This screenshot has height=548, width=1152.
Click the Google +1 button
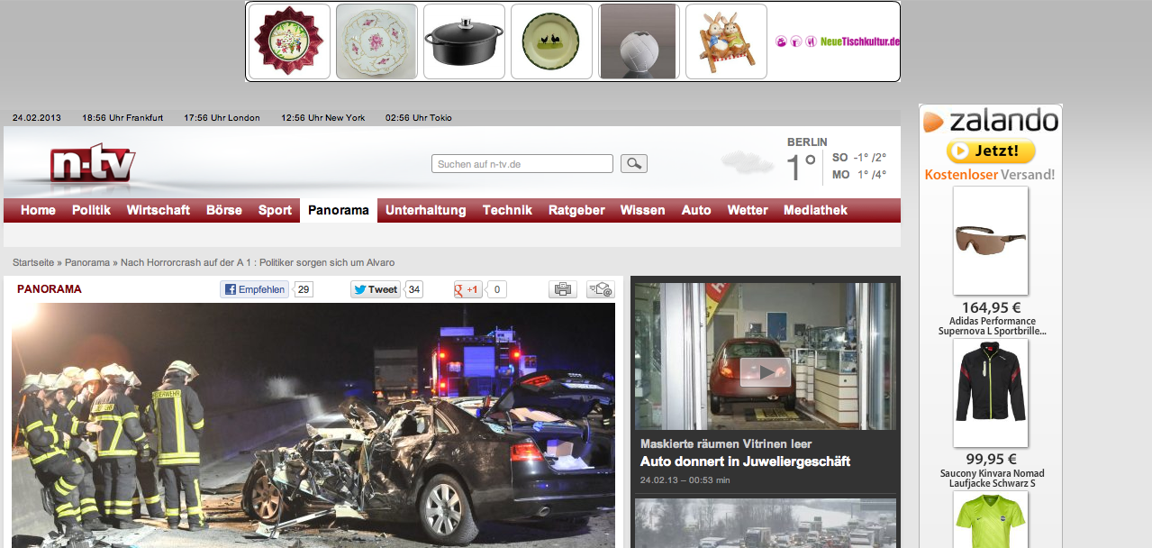pos(468,289)
